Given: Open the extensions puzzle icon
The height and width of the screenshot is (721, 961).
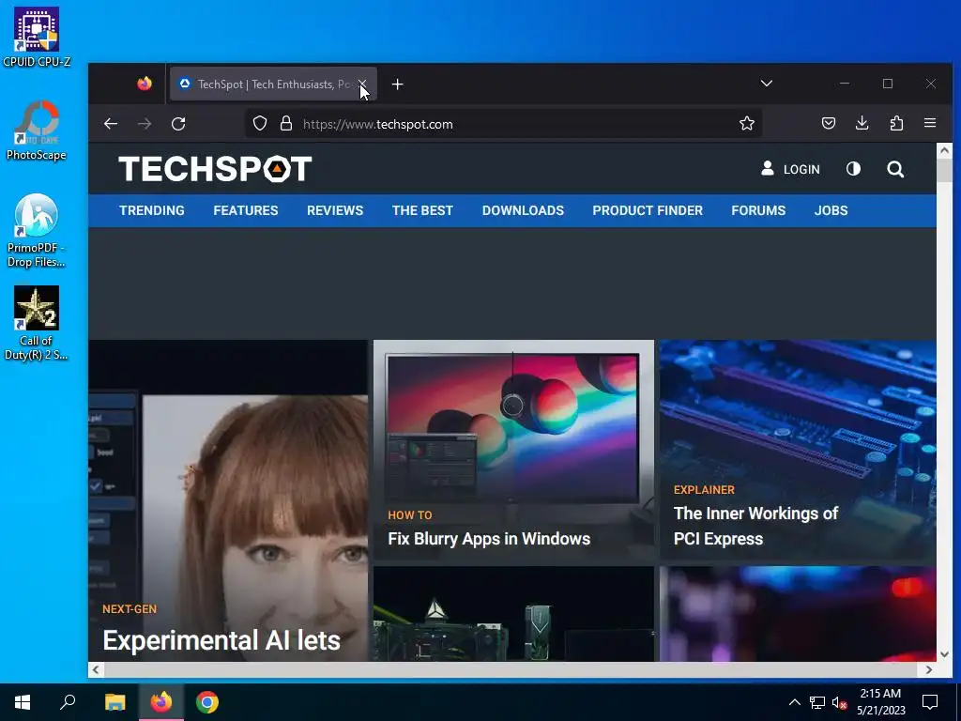Looking at the screenshot, I should pos(896,124).
